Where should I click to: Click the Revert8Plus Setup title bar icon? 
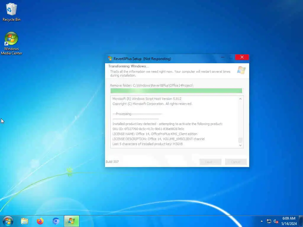(110, 59)
